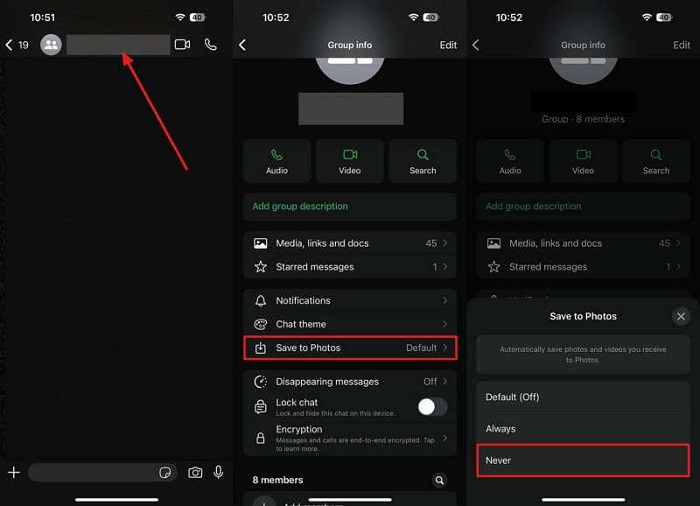Tap the camera icon in chat bar

[195, 473]
